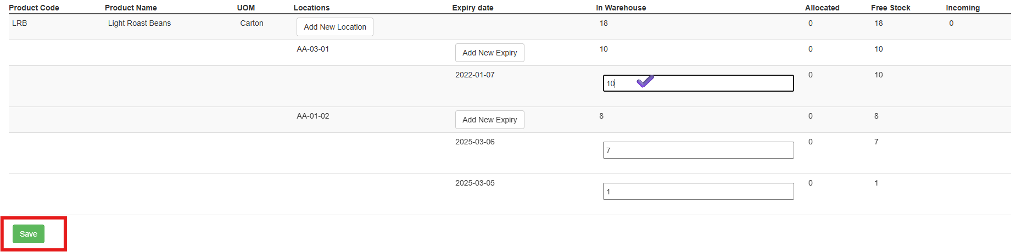The width and height of the screenshot is (1016, 252).
Task: Click the Product Code column header
Action: click(x=34, y=8)
